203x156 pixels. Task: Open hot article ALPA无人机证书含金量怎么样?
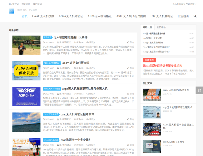[x=178, y=126]
